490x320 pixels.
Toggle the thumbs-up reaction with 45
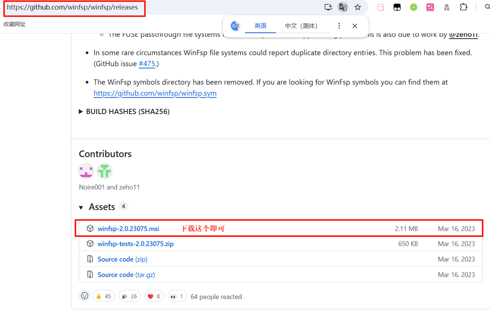coord(103,296)
